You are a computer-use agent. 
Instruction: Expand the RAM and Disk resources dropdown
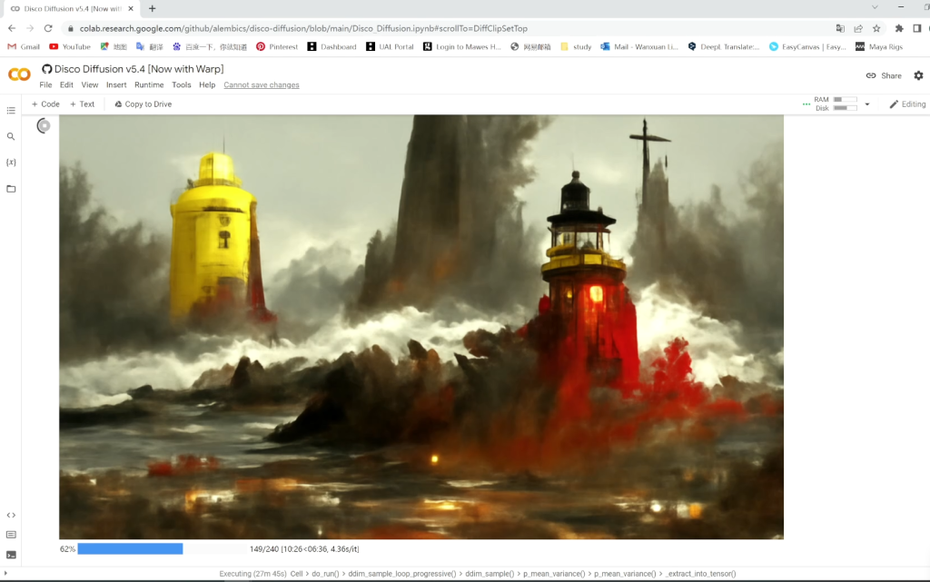pyautogui.click(x=867, y=104)
